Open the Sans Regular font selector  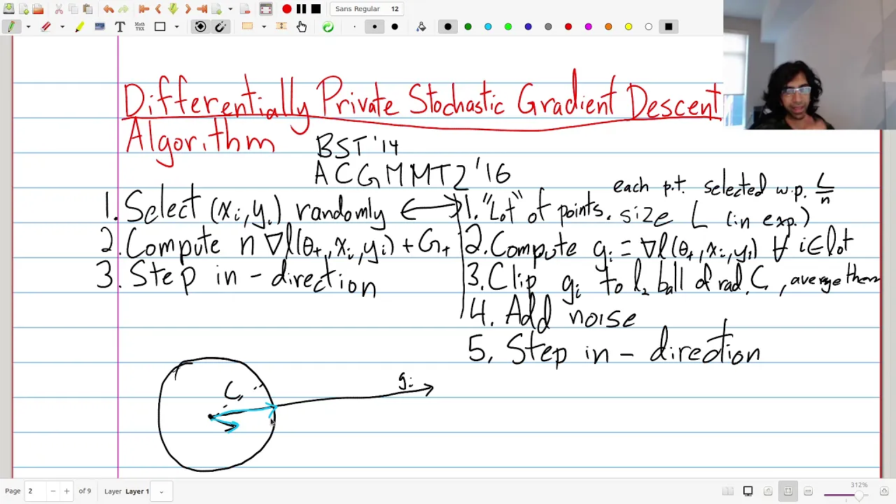[x=367, y=9]
